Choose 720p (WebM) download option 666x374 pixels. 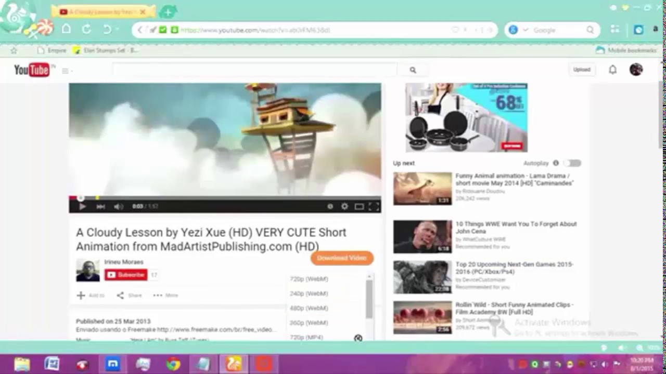309,279
